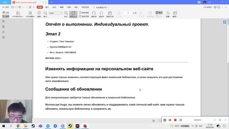Viewport: 229px width, 129px height.
Task: Click the page number input field
Action: pyautogui.click(x=128, y=13)
